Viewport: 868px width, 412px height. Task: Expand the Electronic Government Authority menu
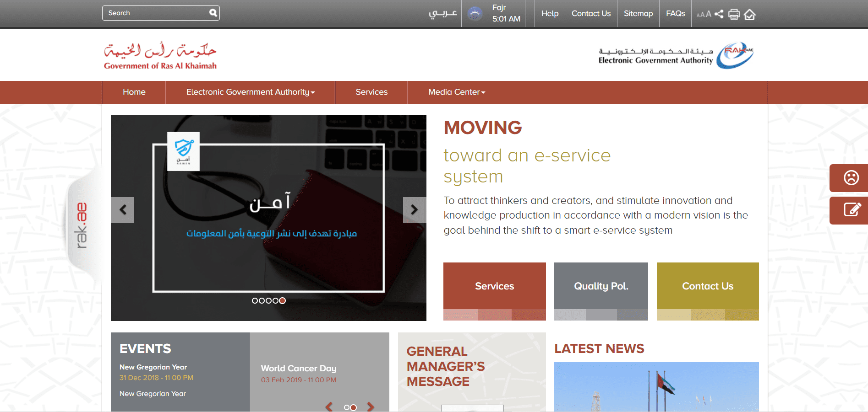pyautogui.click(x=250, y=92)
